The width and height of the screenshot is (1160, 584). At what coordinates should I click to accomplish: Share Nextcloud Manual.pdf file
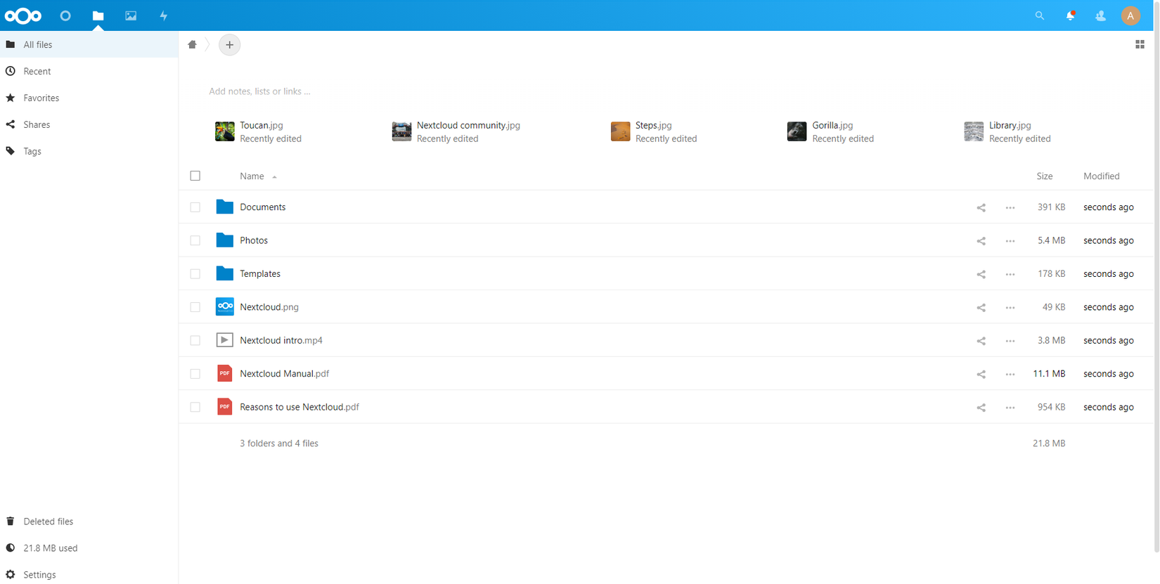[981, 374]
